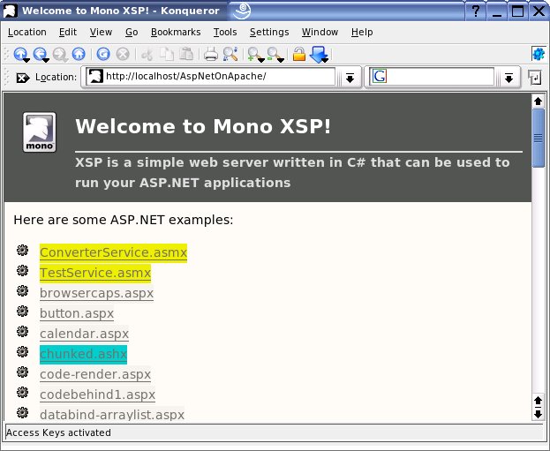Click the Security padlock icon

point(299,54)
